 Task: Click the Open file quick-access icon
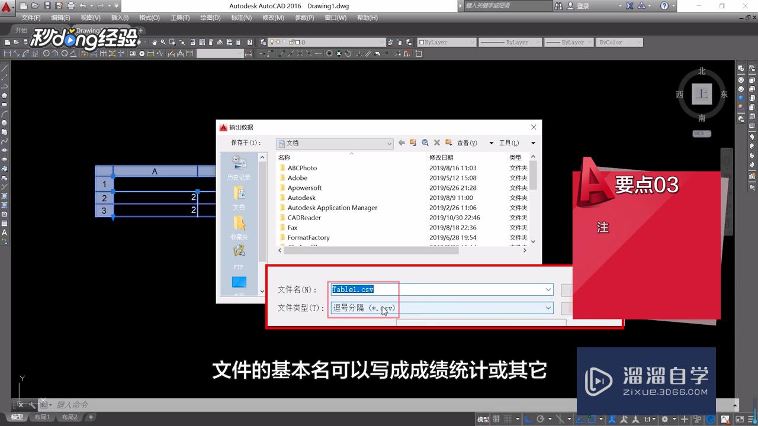[x=36, y=5]
